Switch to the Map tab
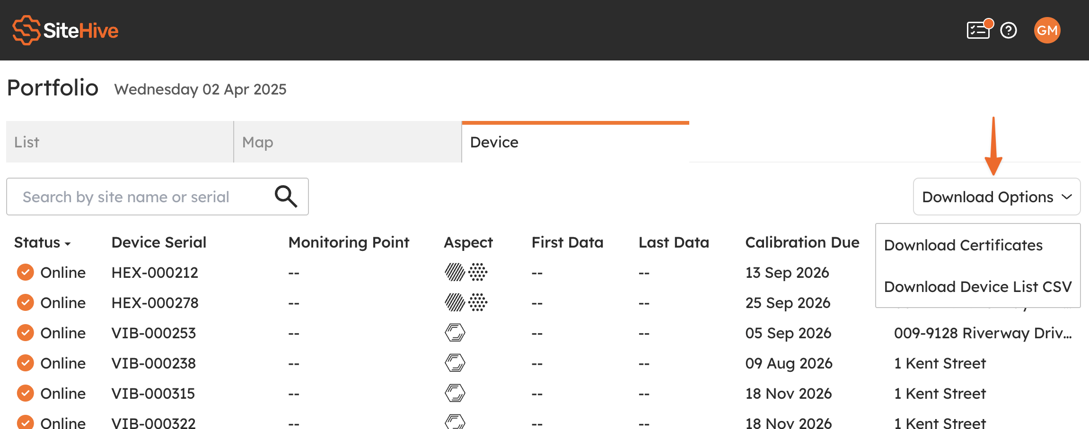Screen dimensions: 1089x429 coord(348,142)
